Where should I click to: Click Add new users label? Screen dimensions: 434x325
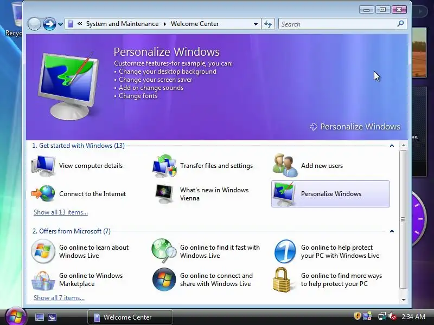coord(322,166)
